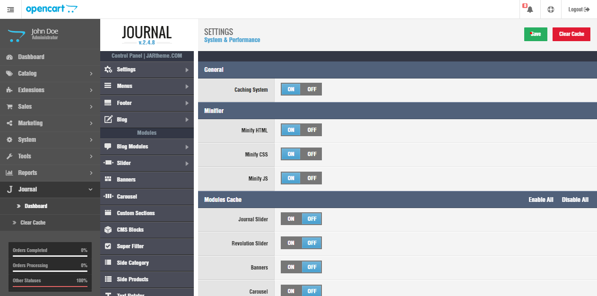Click the Orders Processing progress bar
The image size is (597, 296).
50,271
